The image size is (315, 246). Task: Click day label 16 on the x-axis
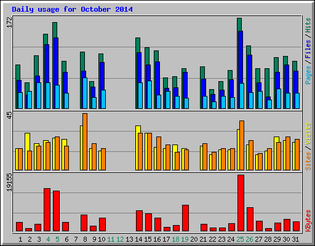(x=157, y=239)
